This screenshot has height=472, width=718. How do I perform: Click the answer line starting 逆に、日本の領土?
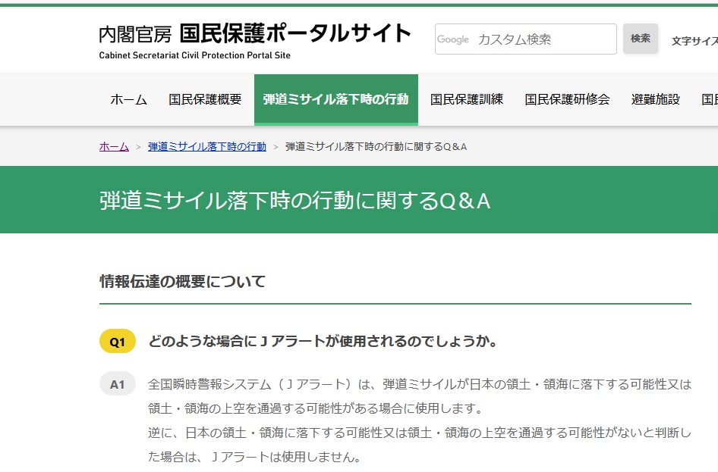coord(420,433)
